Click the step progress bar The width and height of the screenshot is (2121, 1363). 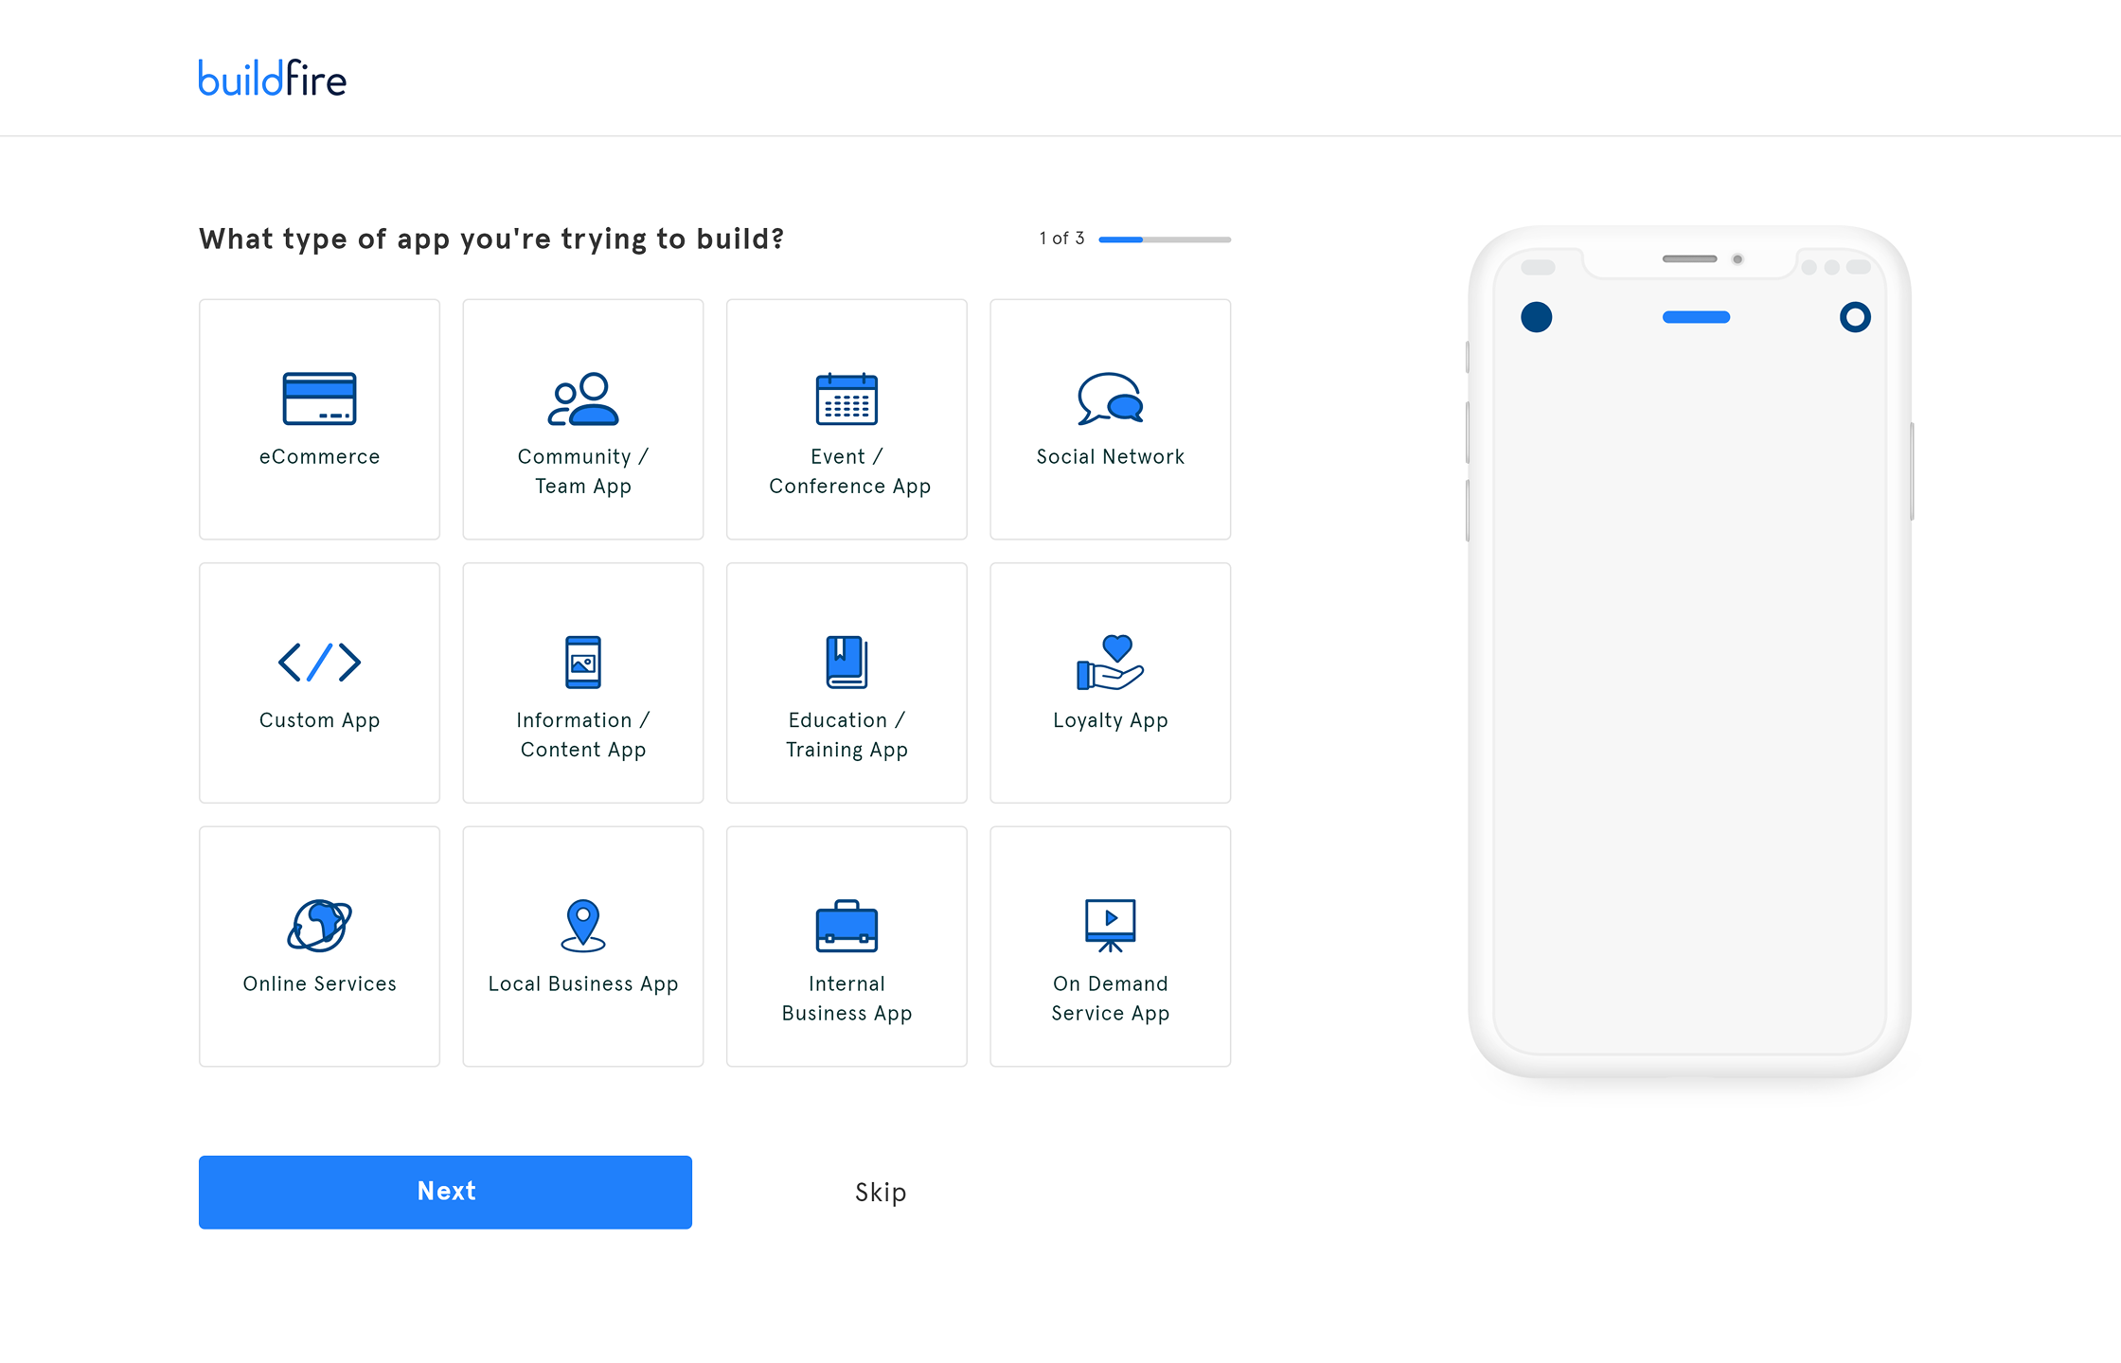click(1165, 239)
